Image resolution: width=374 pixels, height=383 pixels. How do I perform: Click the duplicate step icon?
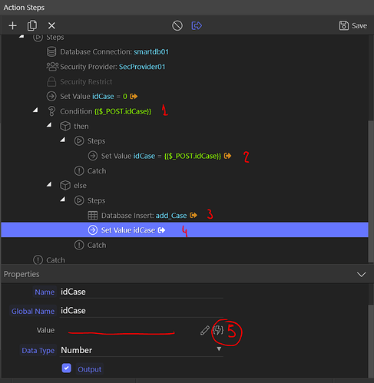(32, 25)
